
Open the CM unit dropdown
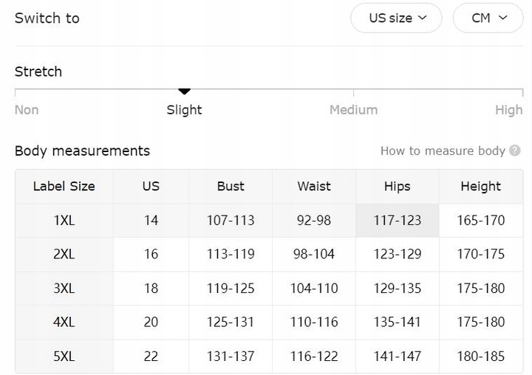488,18
